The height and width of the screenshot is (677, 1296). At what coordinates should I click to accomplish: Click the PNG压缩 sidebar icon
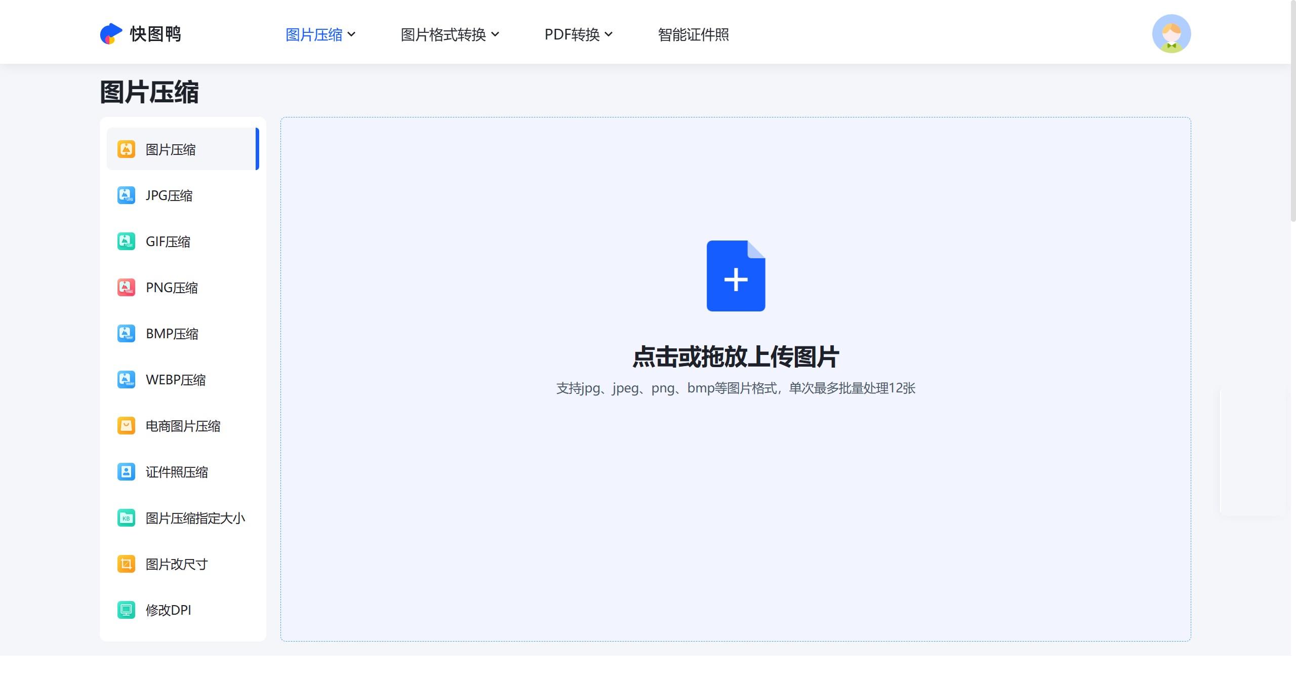(x=126, y=287)
